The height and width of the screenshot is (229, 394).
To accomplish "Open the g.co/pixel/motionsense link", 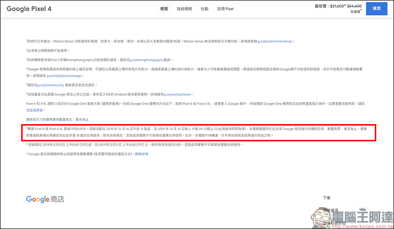I will tap(275, 41).
